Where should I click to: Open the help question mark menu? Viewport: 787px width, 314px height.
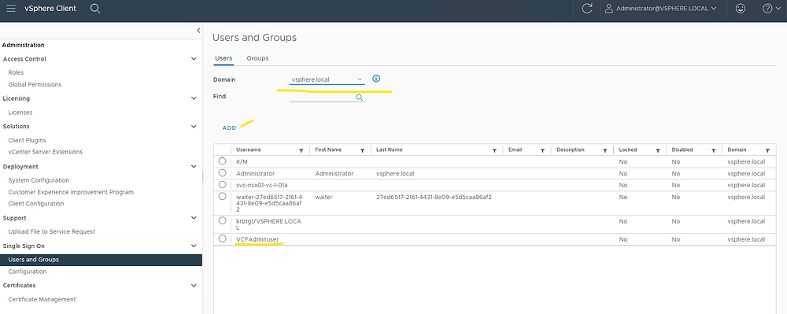[767, 9]
